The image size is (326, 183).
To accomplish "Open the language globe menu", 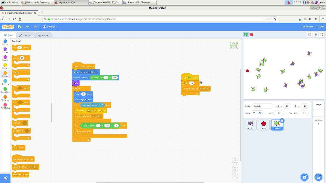I will point(20,27).
